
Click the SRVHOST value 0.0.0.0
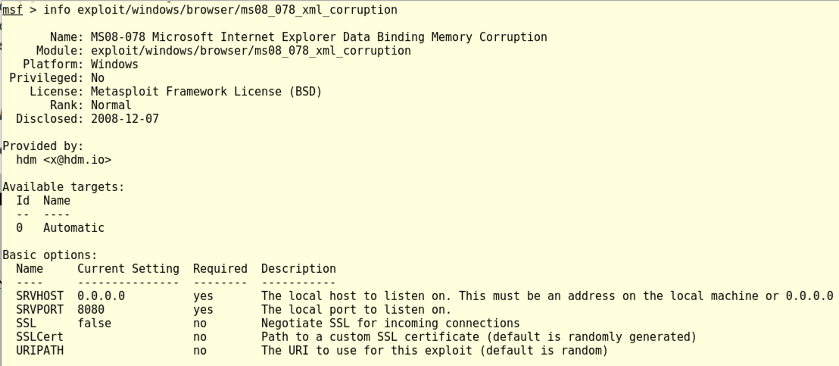pos(101,296)
